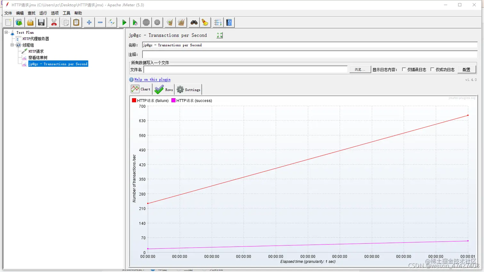Copy the selected element via the toolbar
484x272 pixels.
65,22
